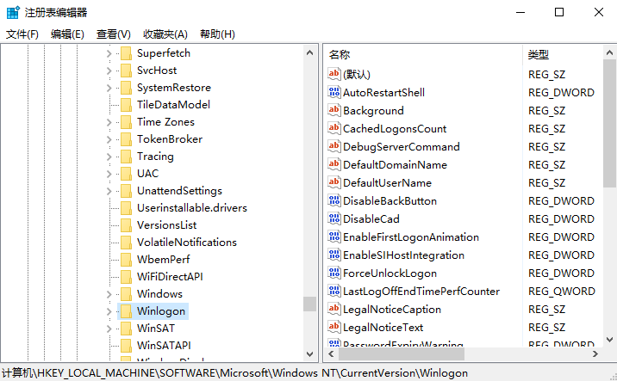
Task: Click the string icon beside CachedLogonsCount
Action: pyautogui.click(x=334, y=128)
